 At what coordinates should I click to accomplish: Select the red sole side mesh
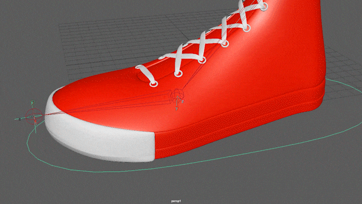pyautogui.click(x=240, y=120)
